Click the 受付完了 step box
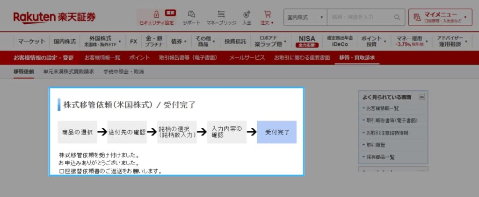The width and height of the screenshot is (479, 197). coord(277,132)
